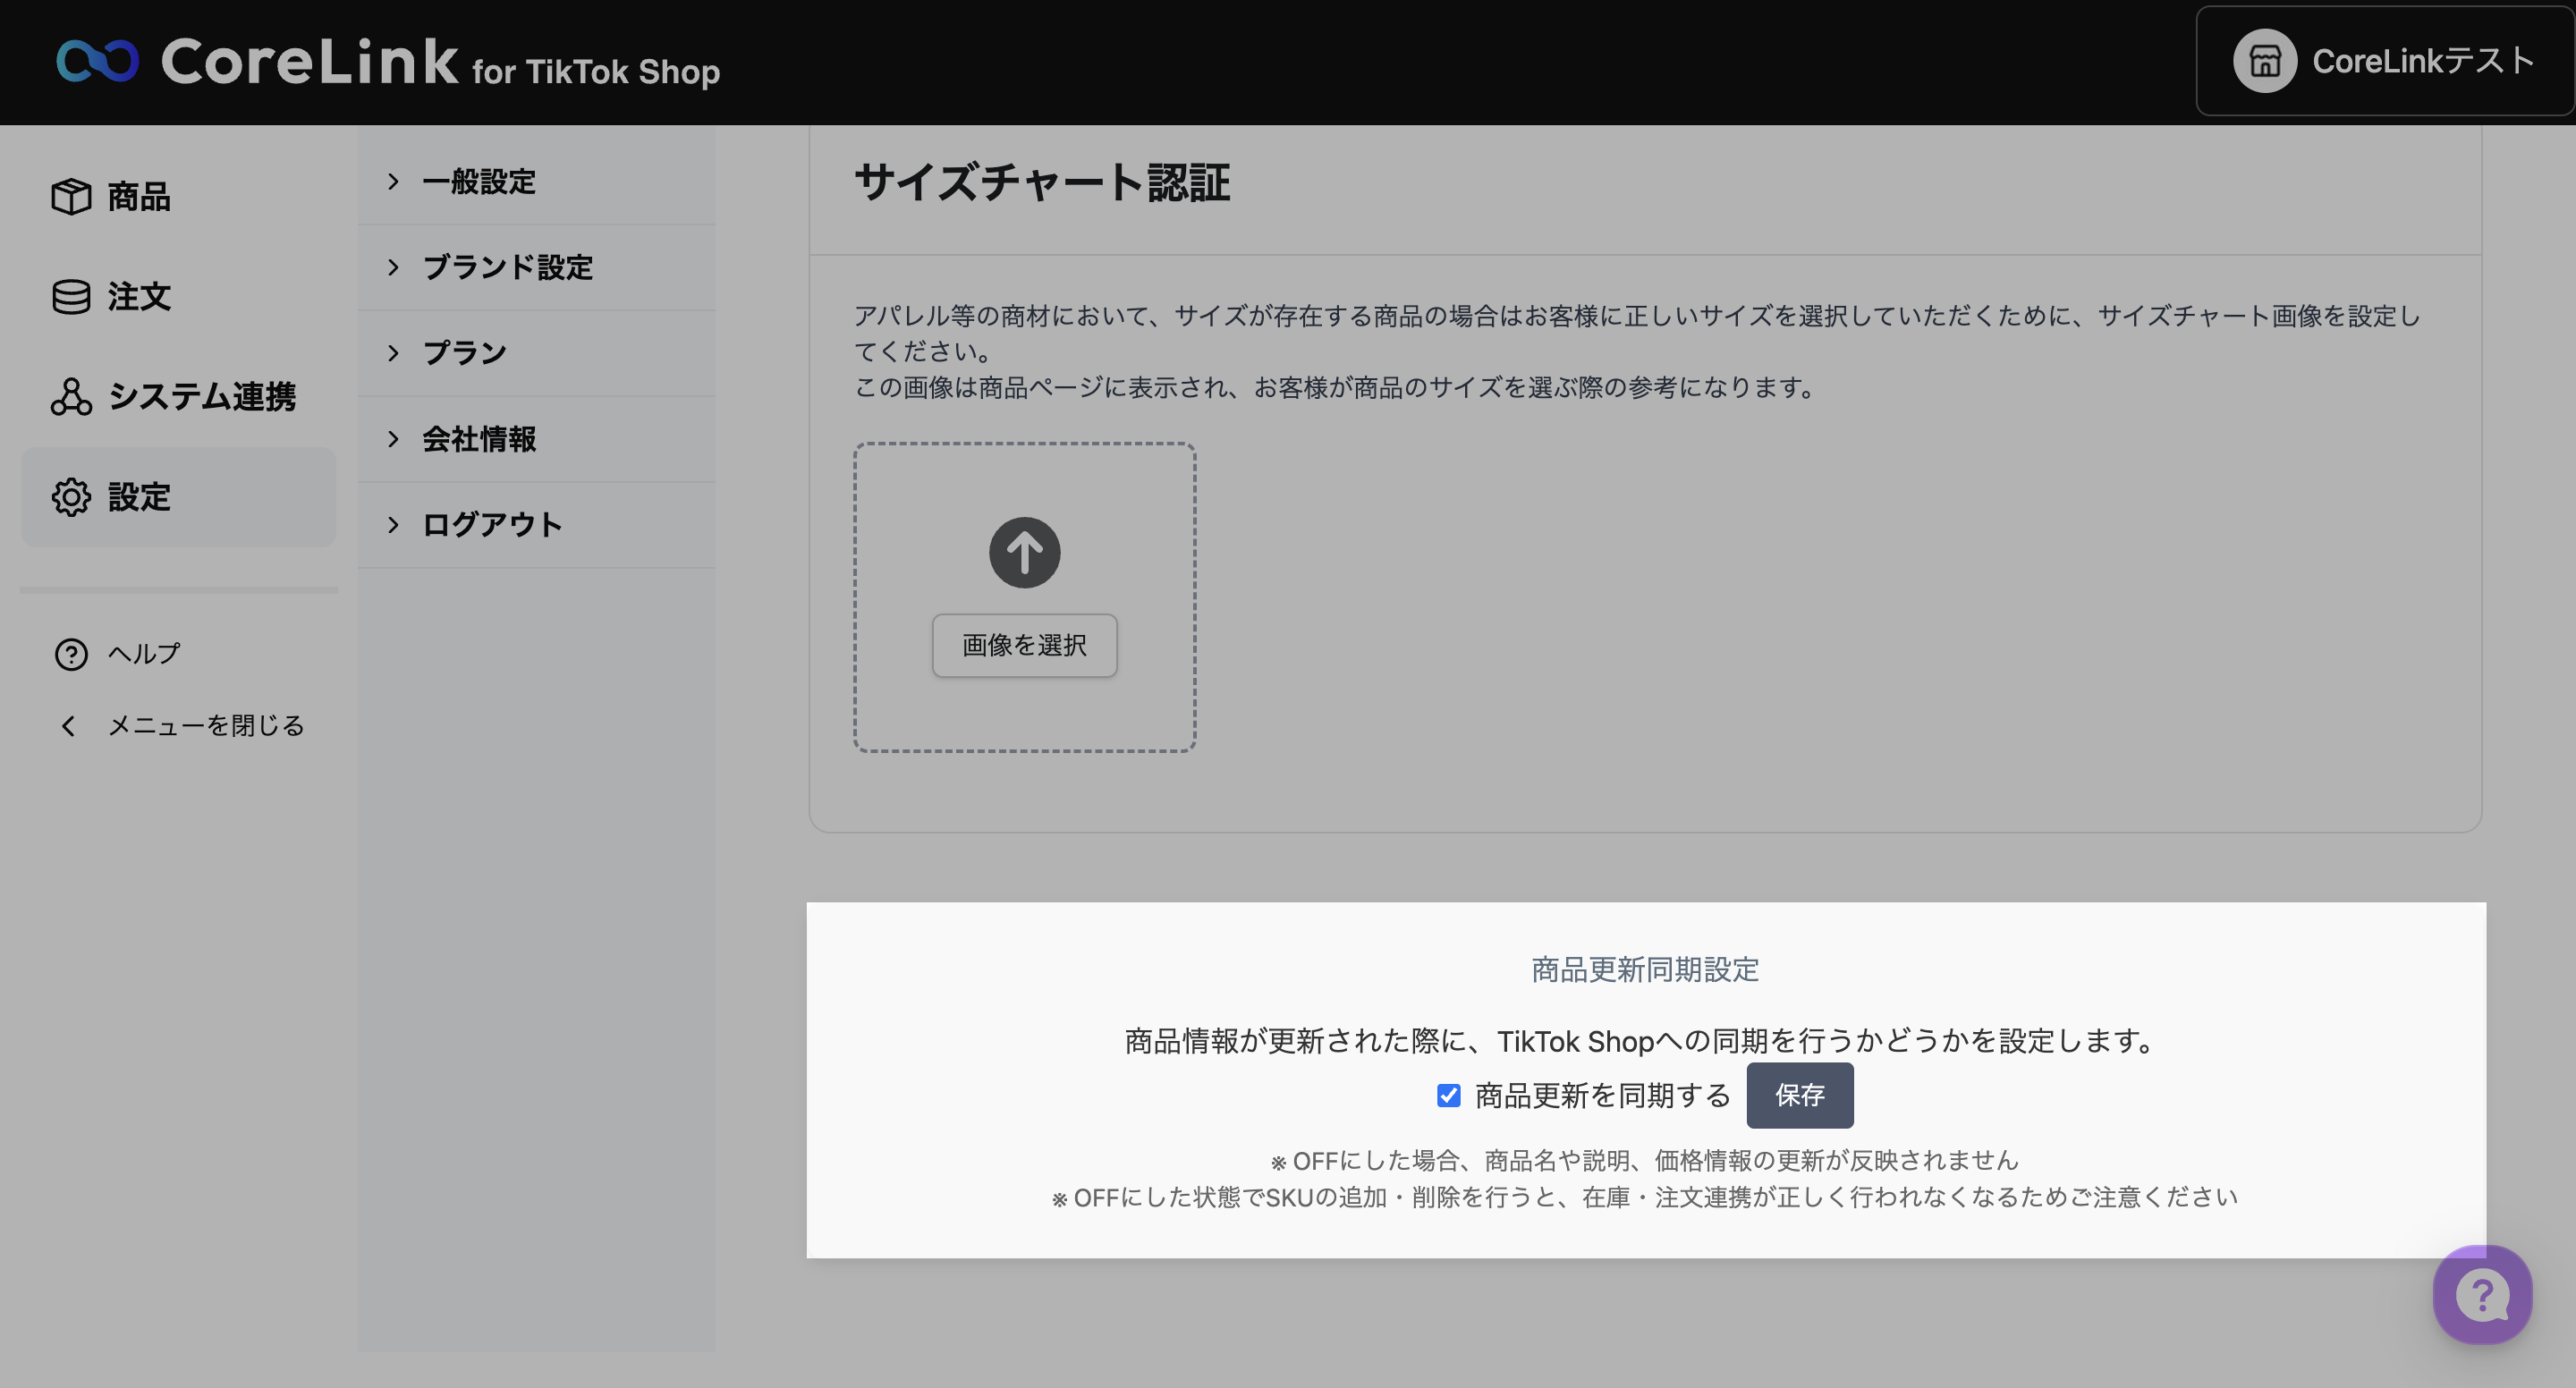2576x1388 pixels.
Task: Open the purple chat help bubble
Action: click(x=2482, y=1295)
